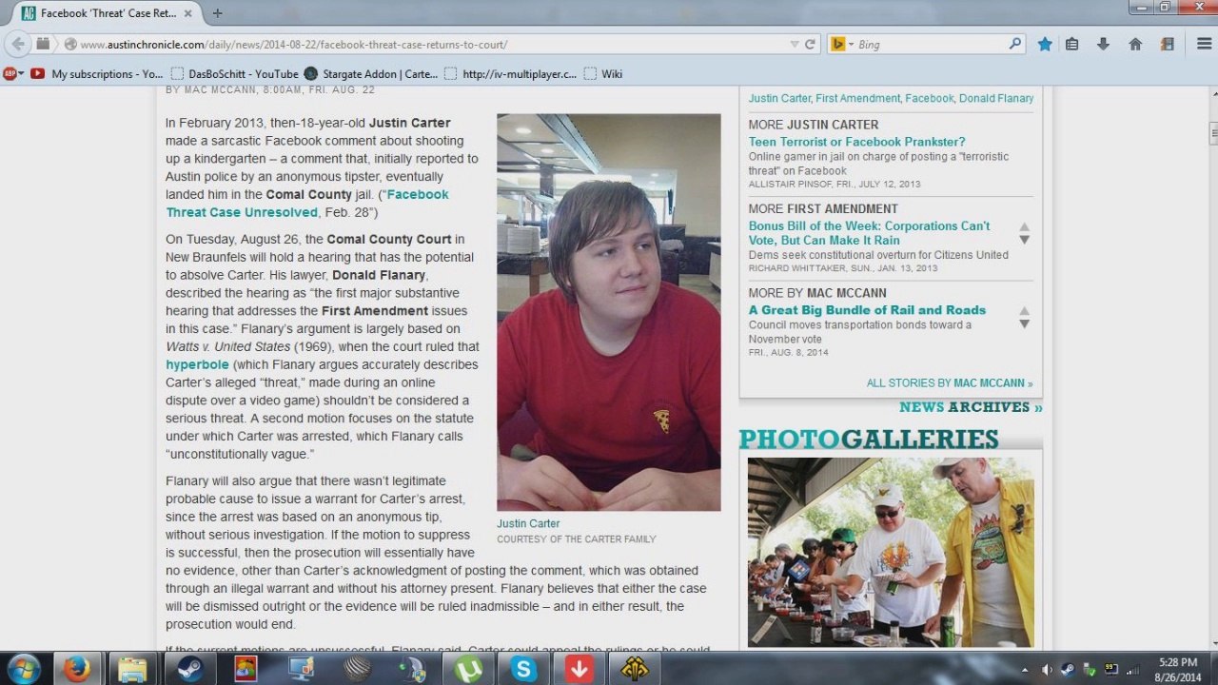Click the Justin Carter photo
Screen dimensions: 1218x685
tap(609, 312)
